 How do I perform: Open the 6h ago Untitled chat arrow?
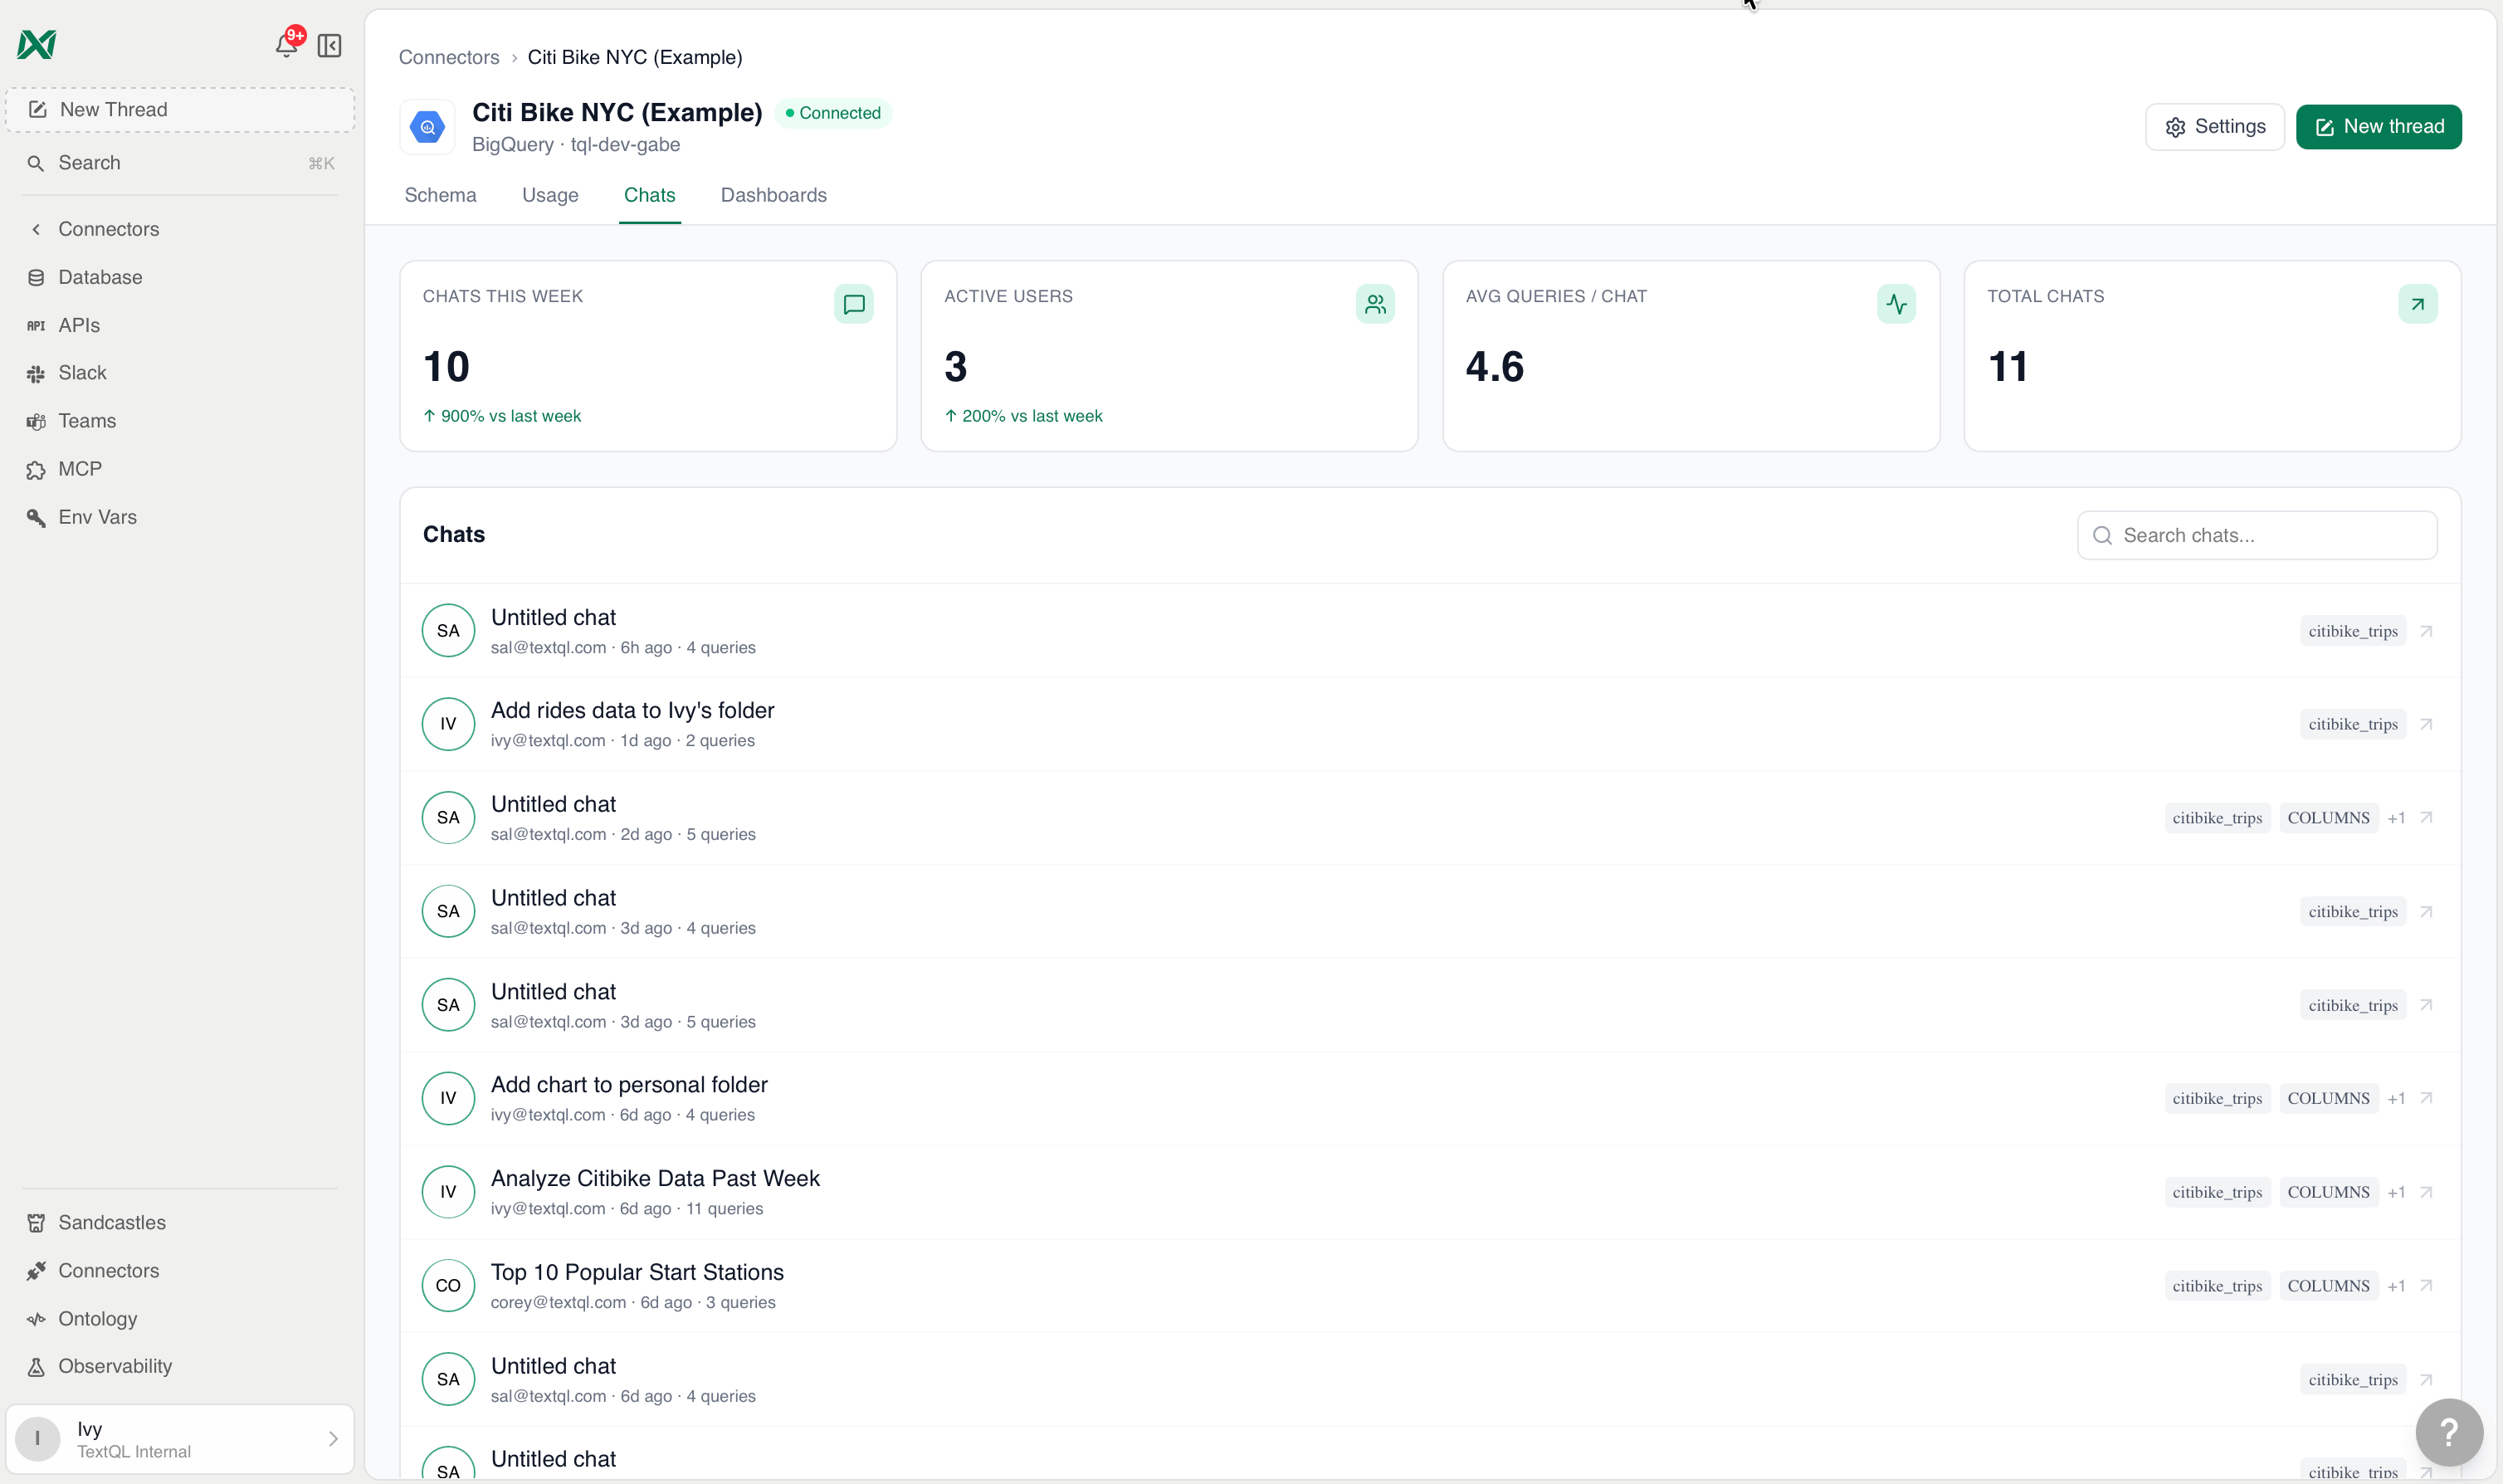tap(2426, 631)
